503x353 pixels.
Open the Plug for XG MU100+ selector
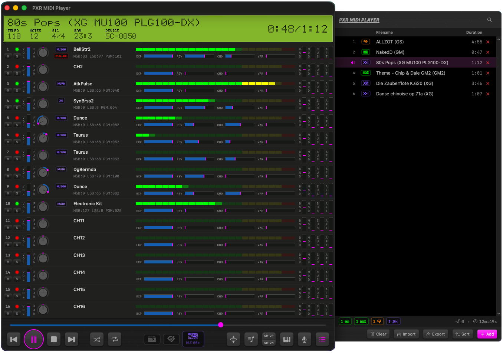(193, 339)
